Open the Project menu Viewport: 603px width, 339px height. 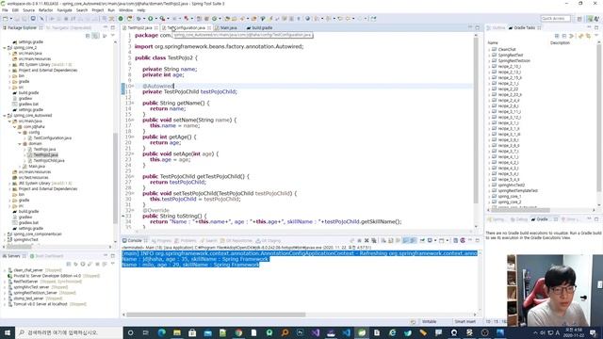98,10
